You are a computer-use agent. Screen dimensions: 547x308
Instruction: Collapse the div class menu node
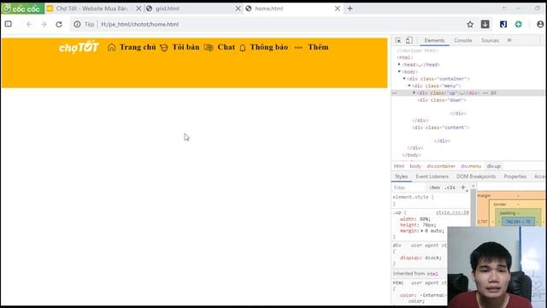pos(409,86)
